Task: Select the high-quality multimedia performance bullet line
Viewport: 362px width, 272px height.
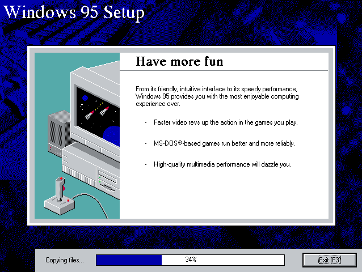Action: coord(222,164)
